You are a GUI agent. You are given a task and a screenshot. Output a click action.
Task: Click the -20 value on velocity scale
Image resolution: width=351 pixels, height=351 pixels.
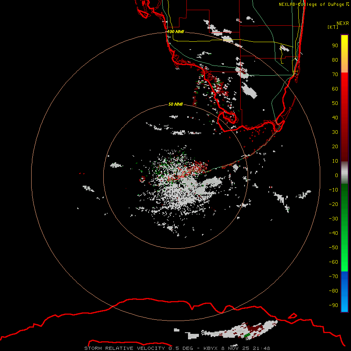coord(333,204)
